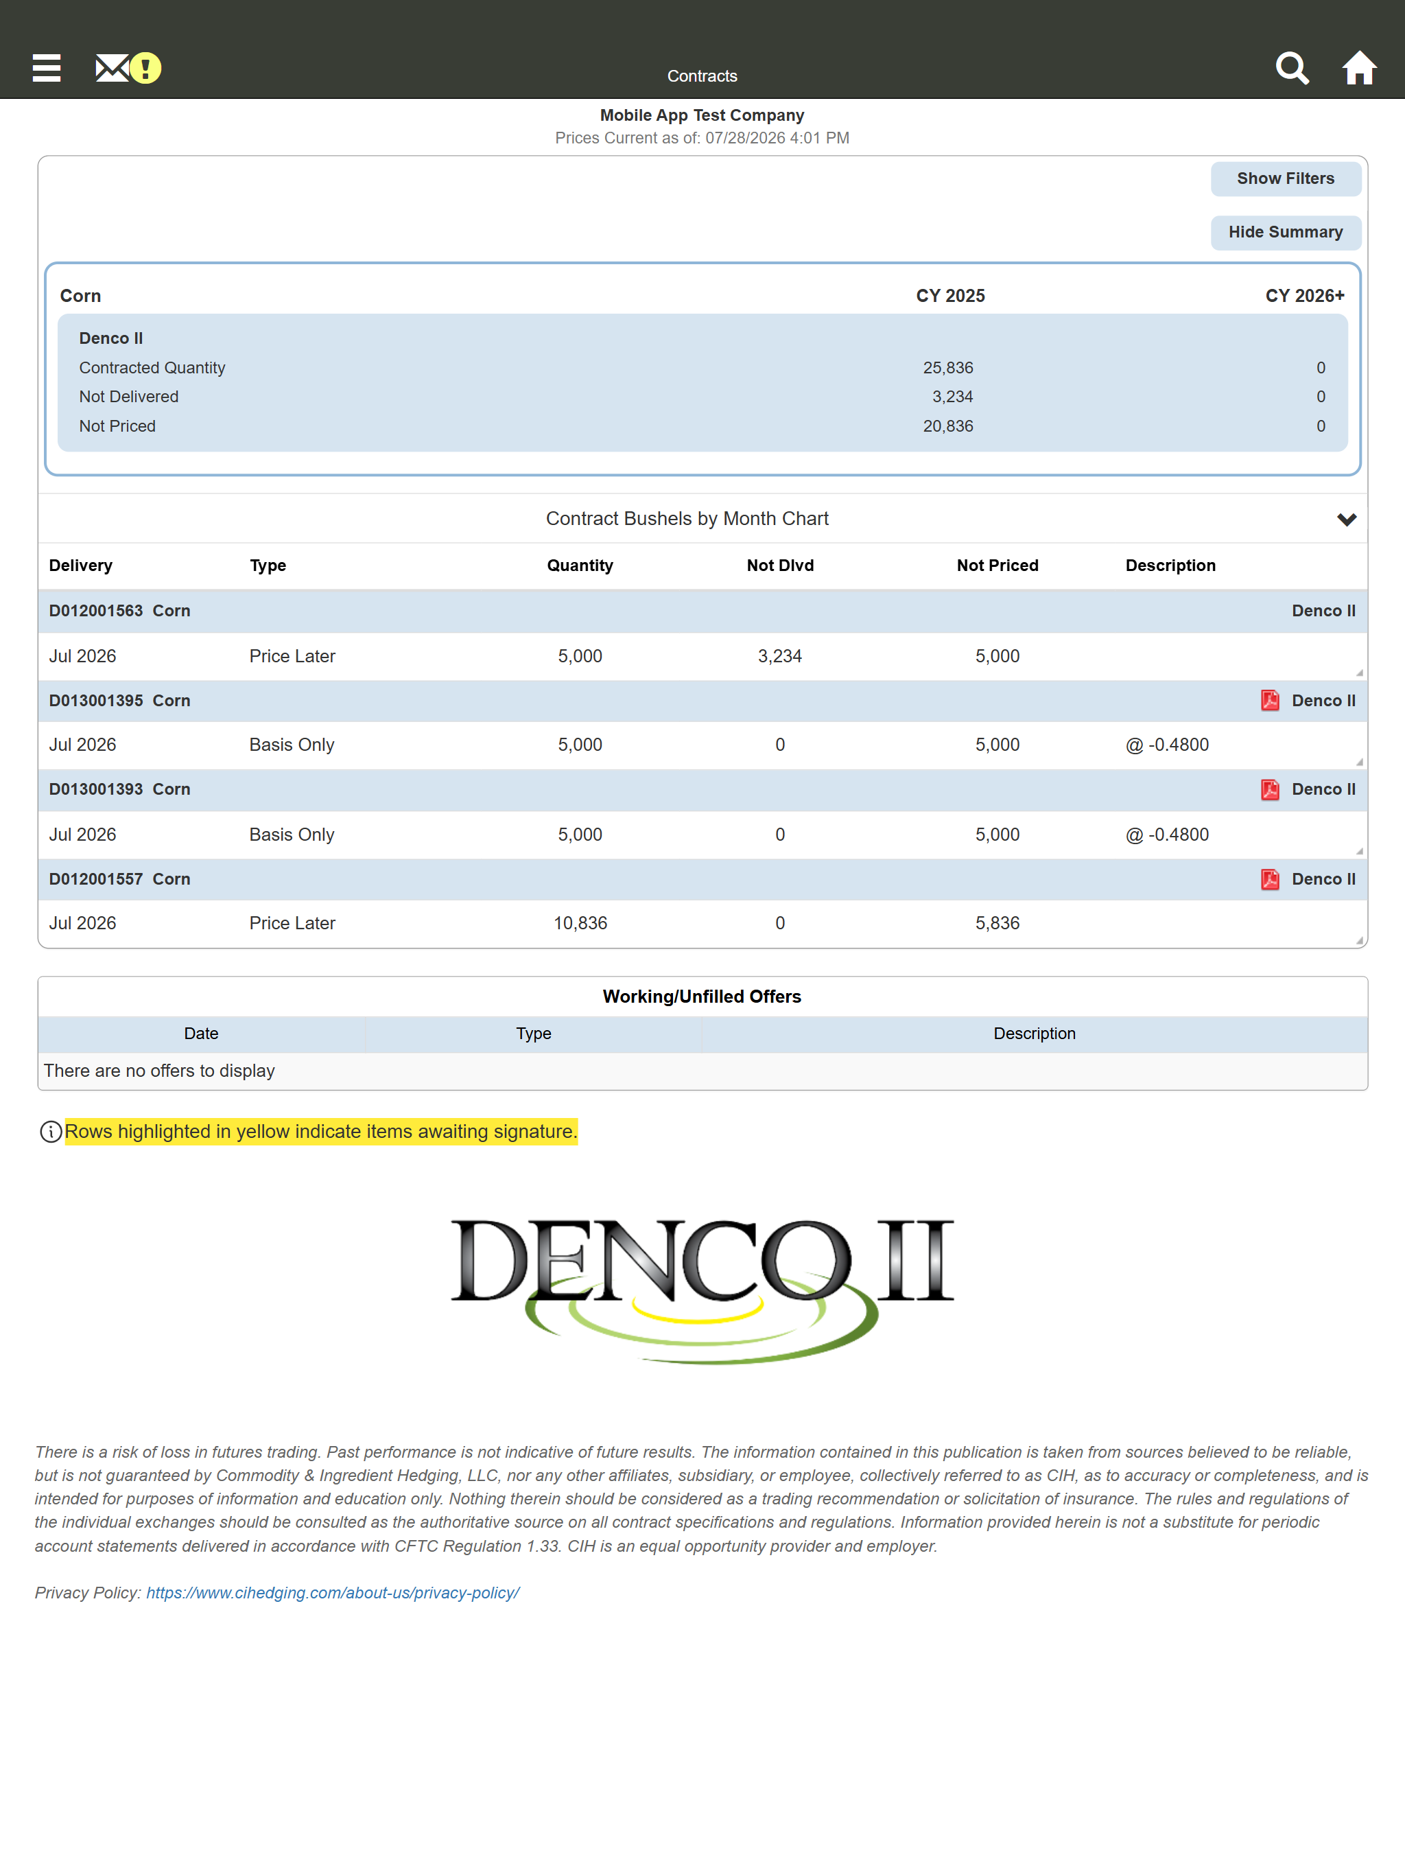The height and width of the screenshot is (1875, 1405).
Task: Click Show Filters button
Action: 1286,179
